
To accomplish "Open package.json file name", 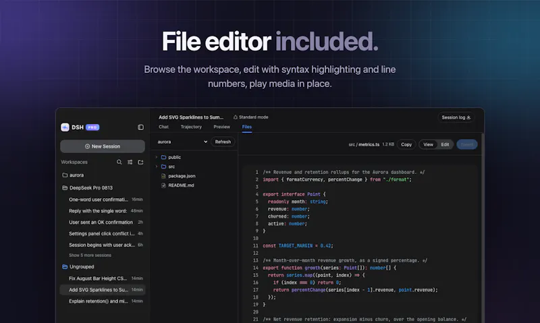I will click(x=182, y=176).
